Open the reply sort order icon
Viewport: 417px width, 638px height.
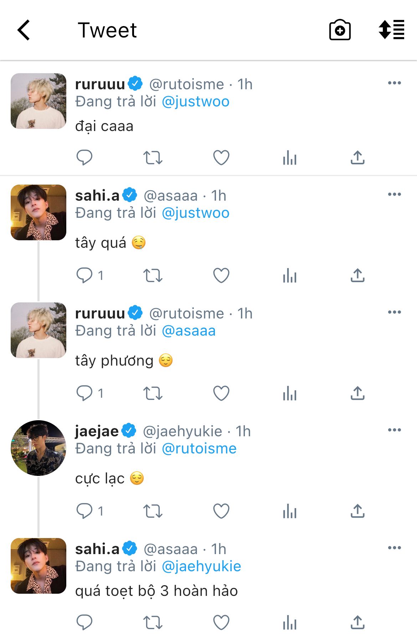391,30
